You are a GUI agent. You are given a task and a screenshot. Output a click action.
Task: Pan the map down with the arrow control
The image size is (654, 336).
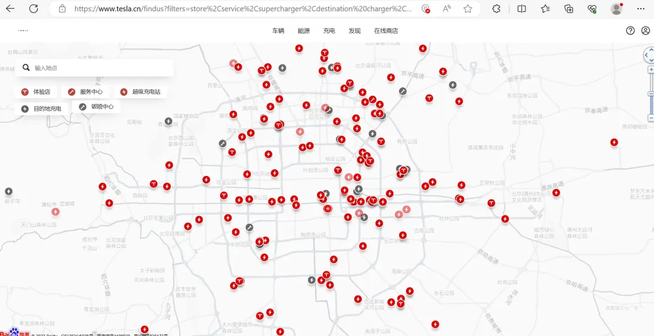click(652, 60)
